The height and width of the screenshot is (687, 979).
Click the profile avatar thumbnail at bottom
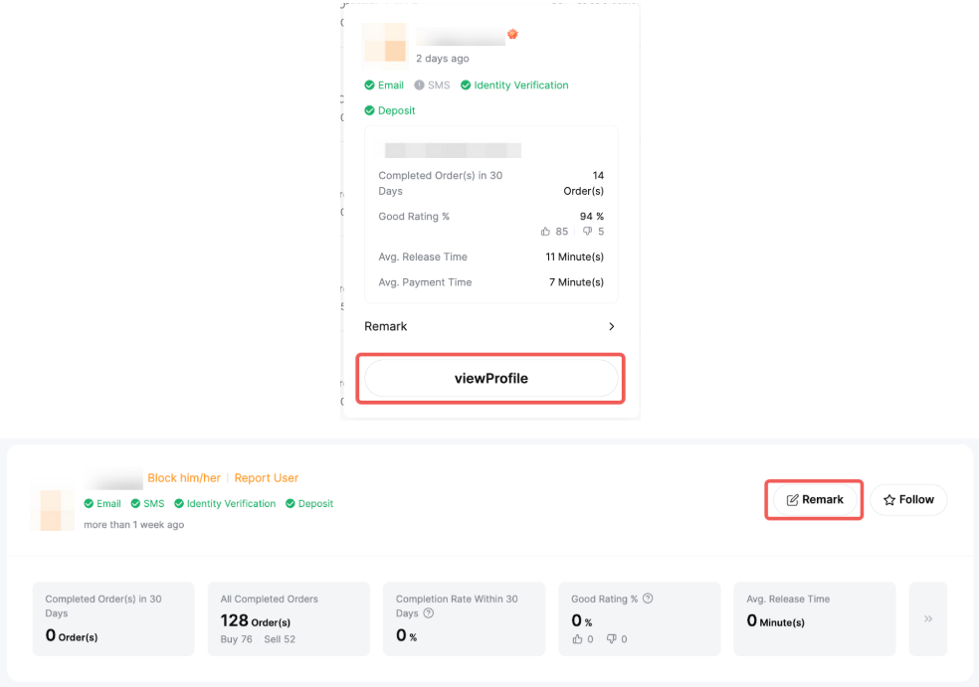52,509
